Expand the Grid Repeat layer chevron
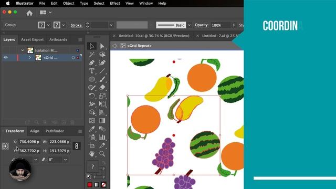Screen dimensions: 336x189 click(30, 57)
